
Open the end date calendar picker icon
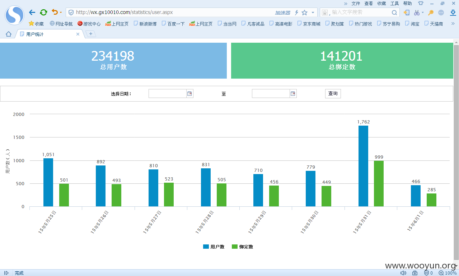coord(293,94)
